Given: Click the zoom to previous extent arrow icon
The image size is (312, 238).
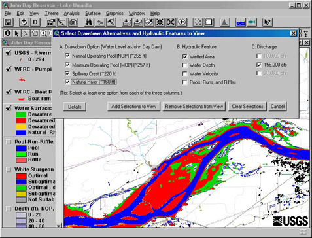Looking at the screenshot, I should [182, 22].
